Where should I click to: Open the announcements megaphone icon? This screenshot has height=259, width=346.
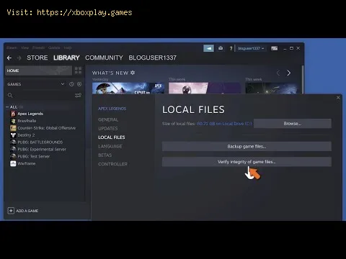point(208,48)
